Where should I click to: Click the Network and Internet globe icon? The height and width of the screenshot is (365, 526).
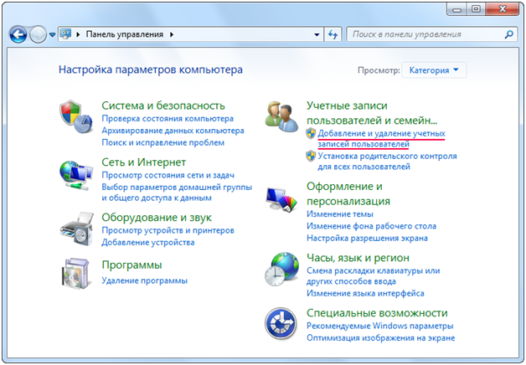coord(77,175)
